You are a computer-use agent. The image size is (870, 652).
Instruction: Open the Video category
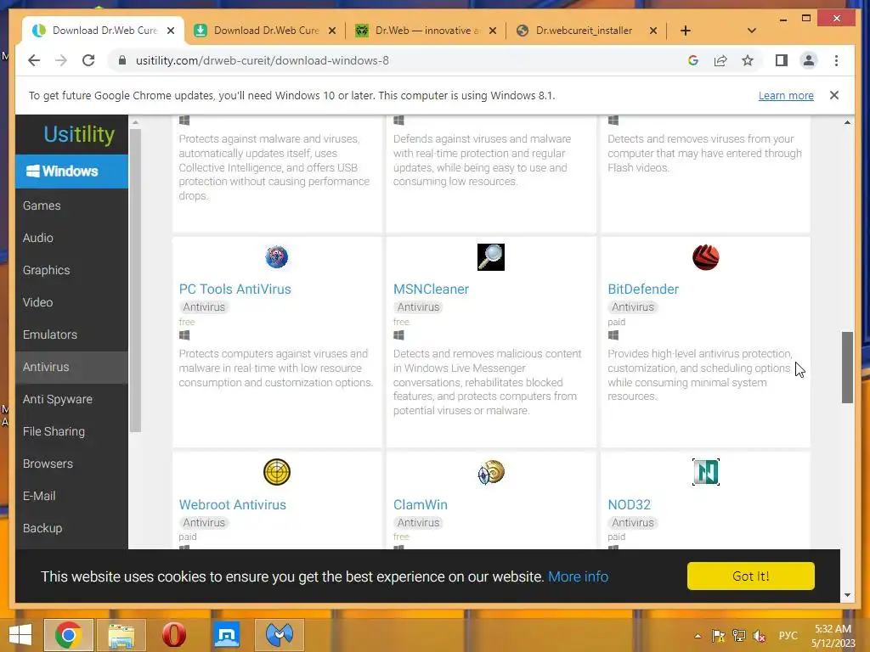click(x=71, y=302)
